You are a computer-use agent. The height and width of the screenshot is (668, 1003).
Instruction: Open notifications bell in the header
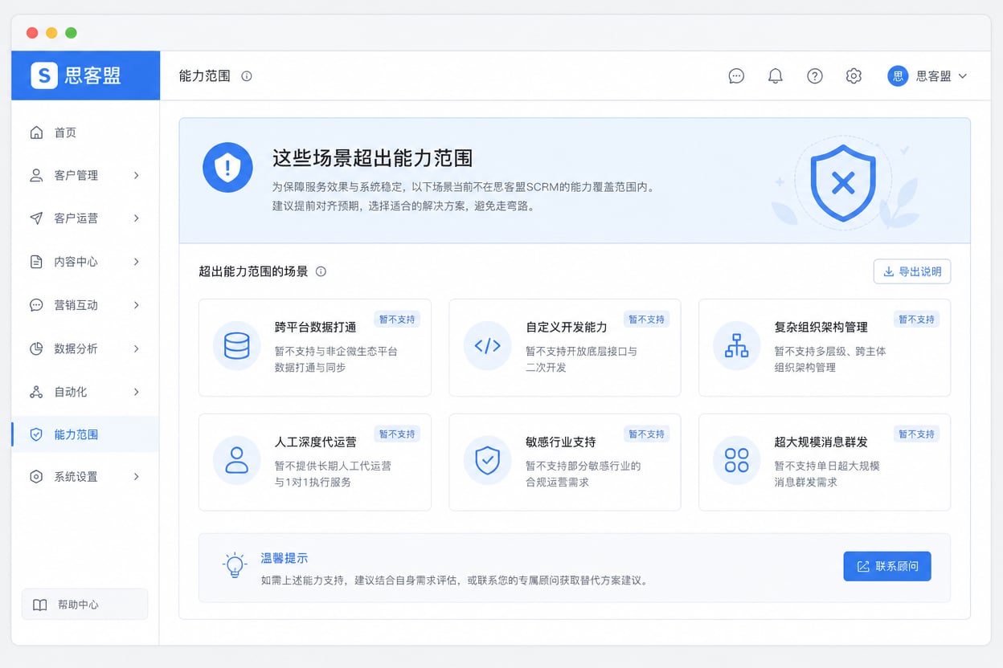776,76
